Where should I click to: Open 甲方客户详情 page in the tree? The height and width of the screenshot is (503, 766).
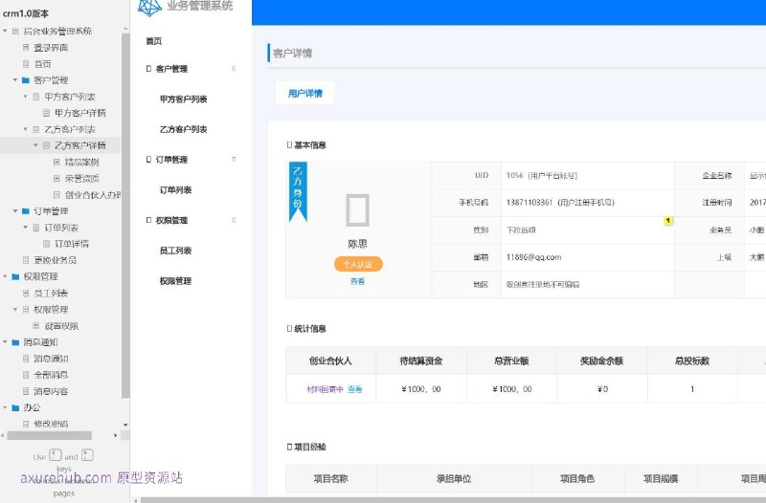80,113
